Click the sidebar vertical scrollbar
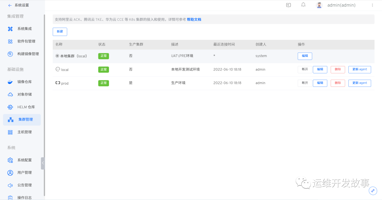The height and width of the screenshot is (200, 382). pyautogui.click(x=44, y=104)
